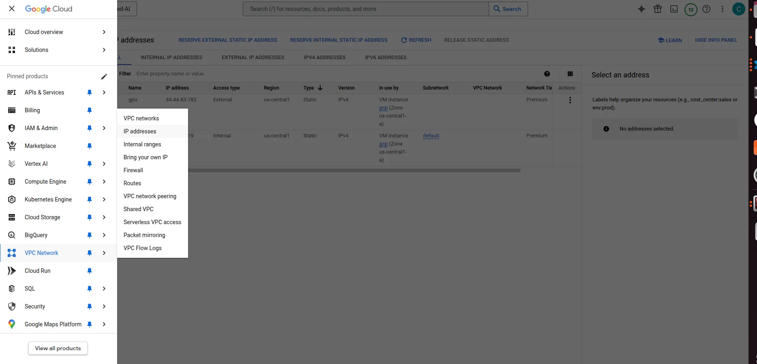Expand IAM & Admin submenu chevron
757x364 pixels.
coord(104,128)
